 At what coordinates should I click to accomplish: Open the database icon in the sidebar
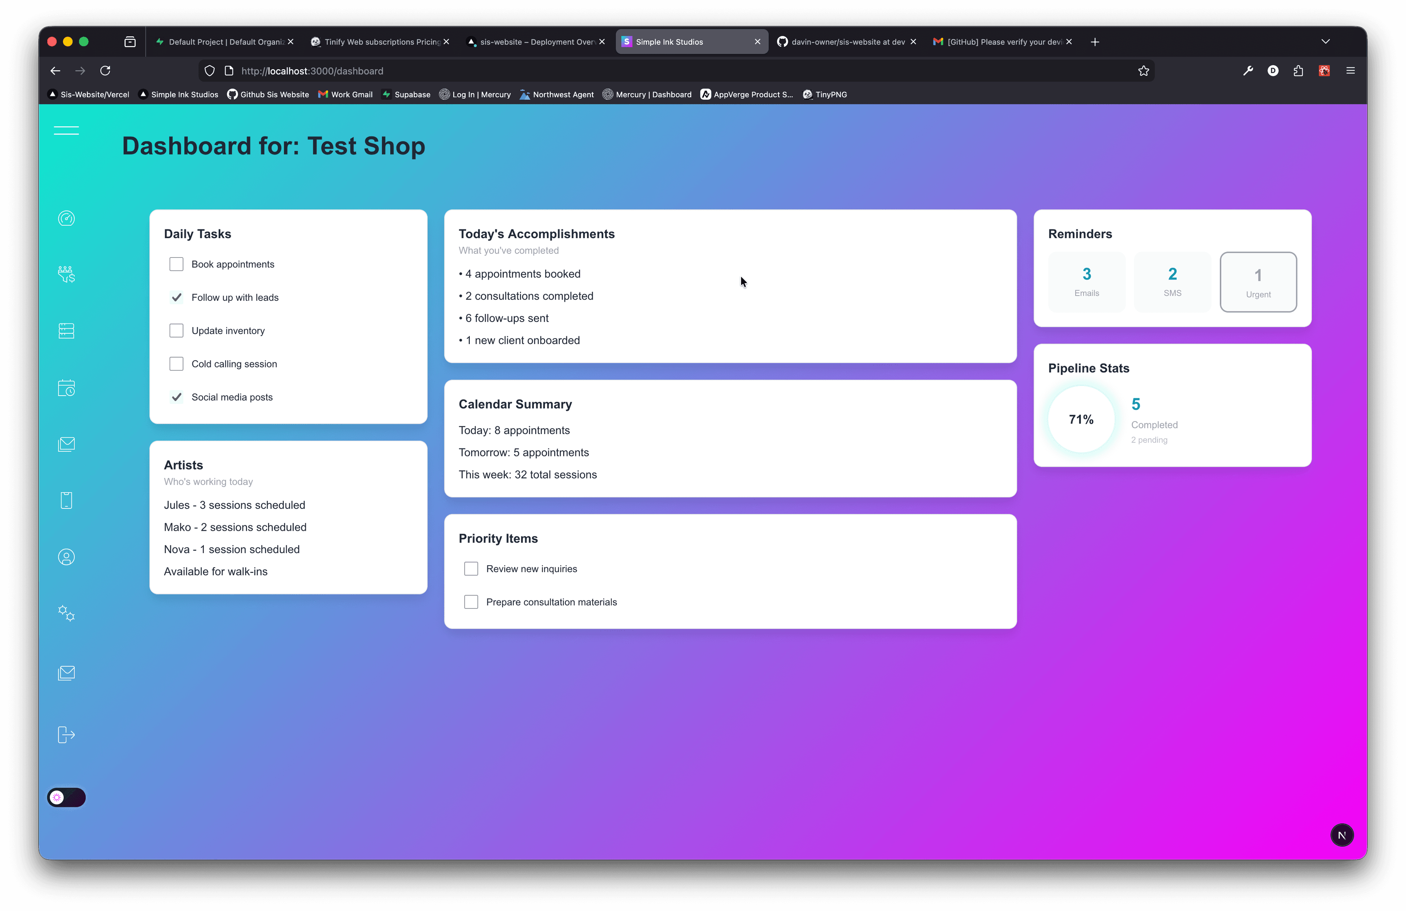tap(66, 330)
